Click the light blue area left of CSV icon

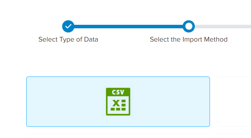pyautogui.click(x=66, y=102)
